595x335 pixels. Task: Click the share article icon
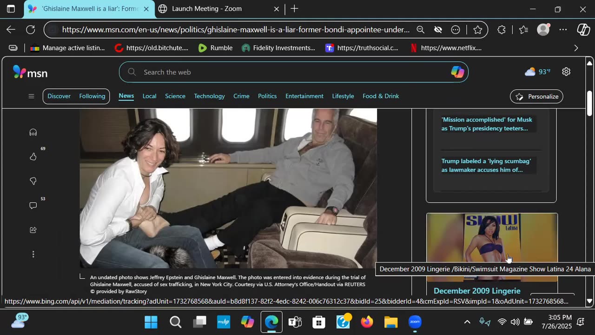click(x=33, y=230)
